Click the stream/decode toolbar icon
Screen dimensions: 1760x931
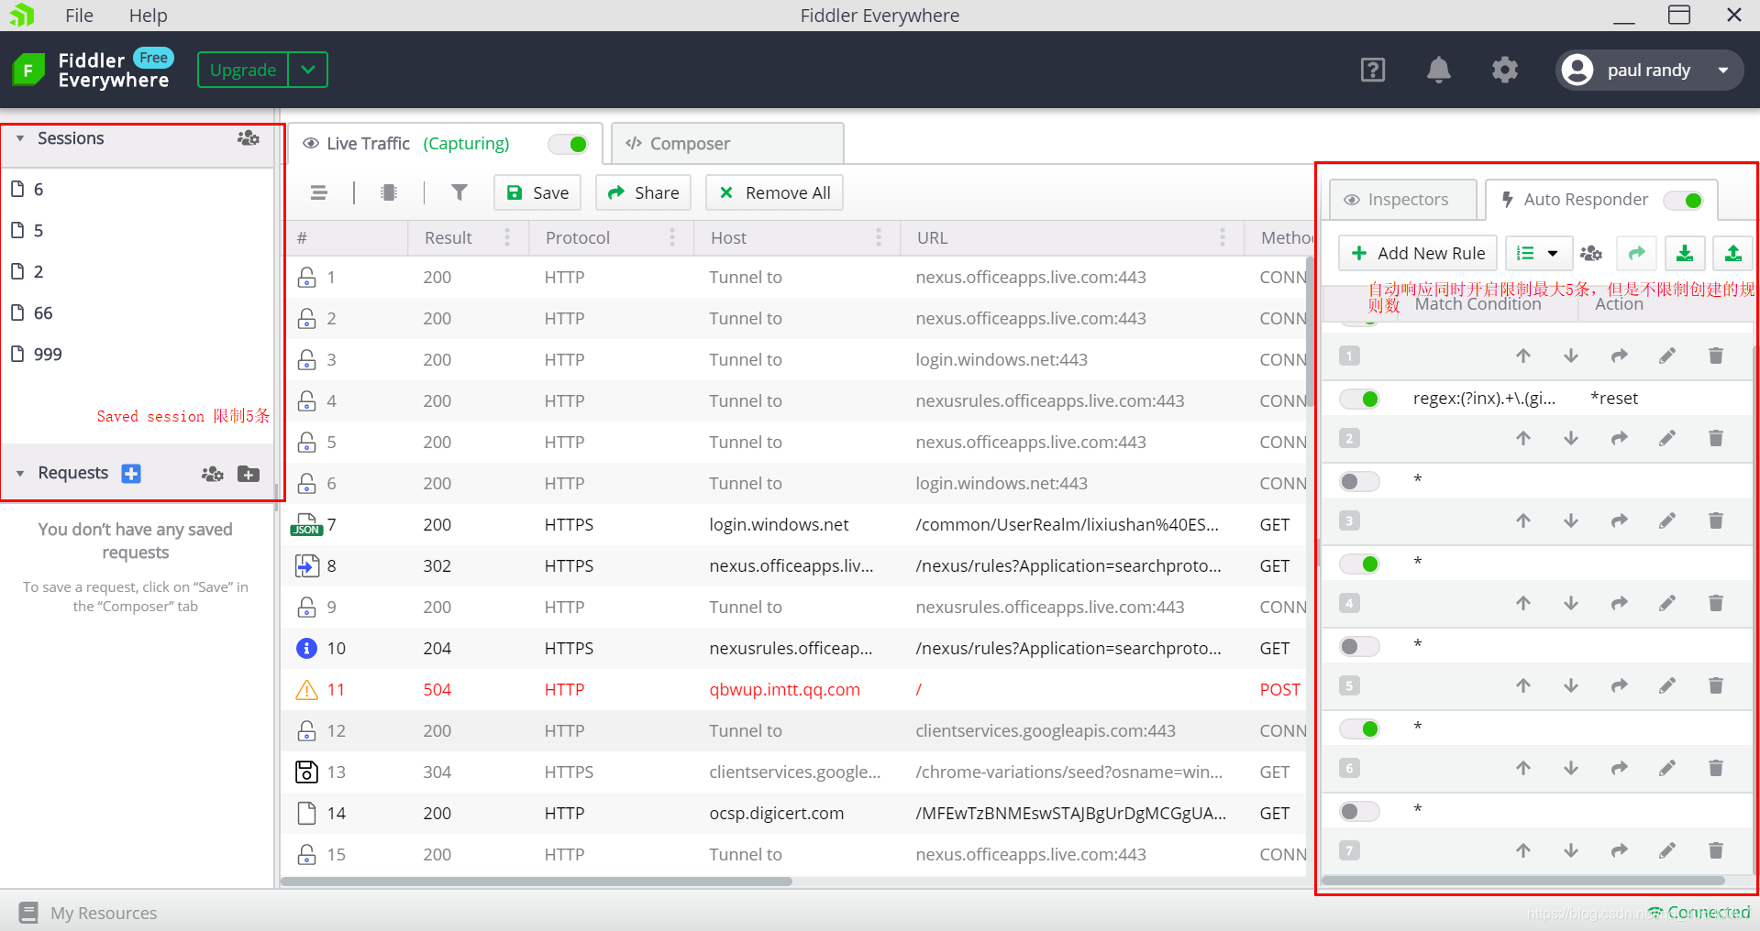(389, 192)
